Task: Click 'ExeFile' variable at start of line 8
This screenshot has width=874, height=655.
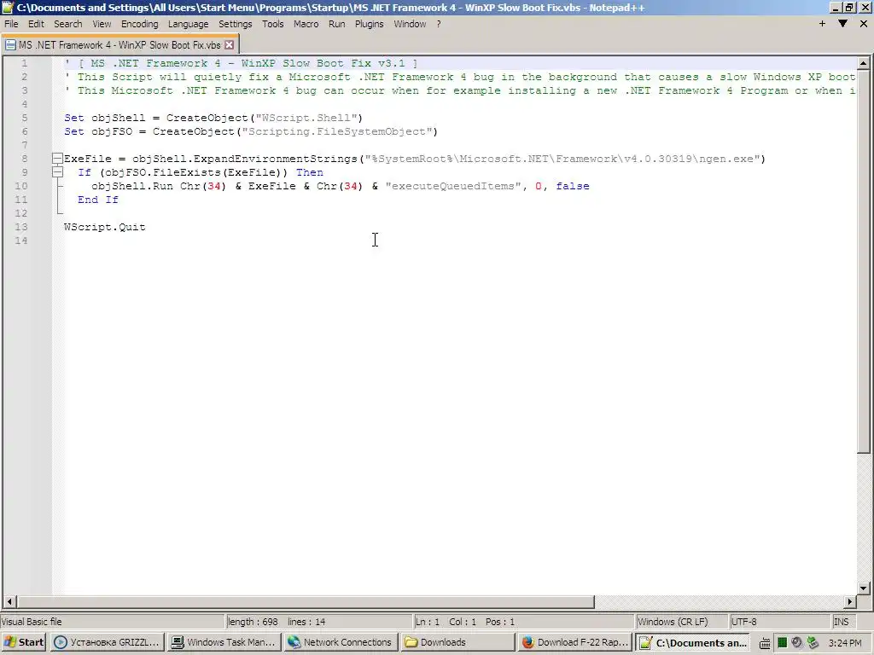Action: [88, 159]
